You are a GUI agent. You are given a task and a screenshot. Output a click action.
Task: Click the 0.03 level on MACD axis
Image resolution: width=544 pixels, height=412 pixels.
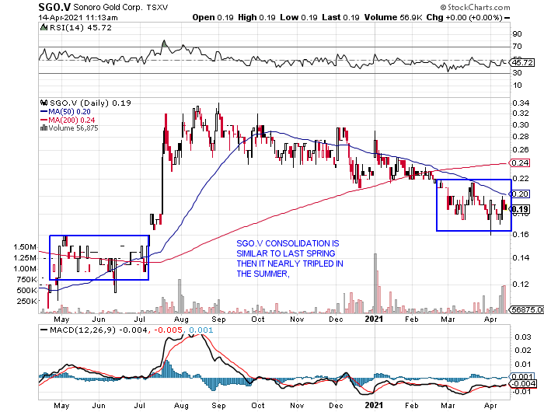coord(523,337)
